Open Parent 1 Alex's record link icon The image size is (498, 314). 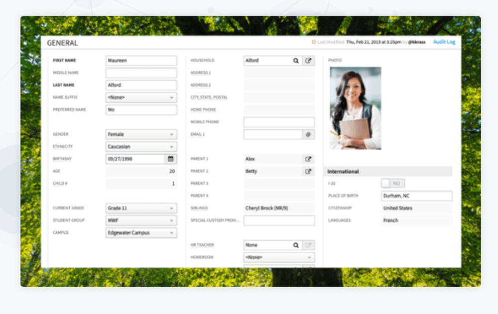[308, 159]
